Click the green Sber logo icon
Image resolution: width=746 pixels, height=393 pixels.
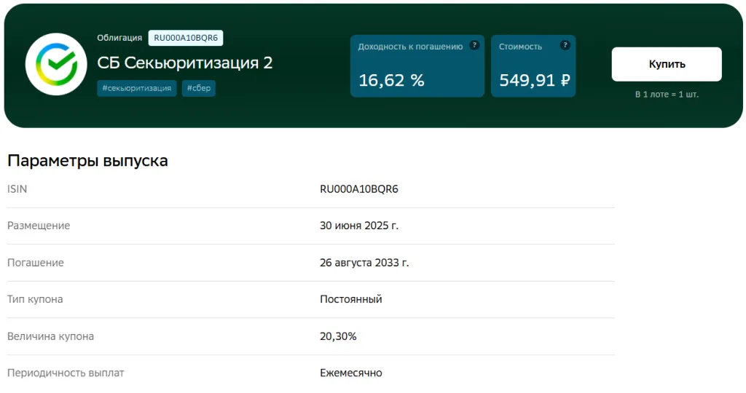click(56, 64)
